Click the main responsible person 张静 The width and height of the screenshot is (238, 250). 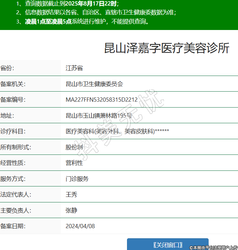tap(71, 210)
